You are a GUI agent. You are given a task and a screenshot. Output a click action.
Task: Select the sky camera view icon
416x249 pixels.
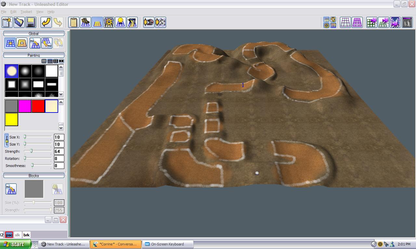(x=395, y=22)
